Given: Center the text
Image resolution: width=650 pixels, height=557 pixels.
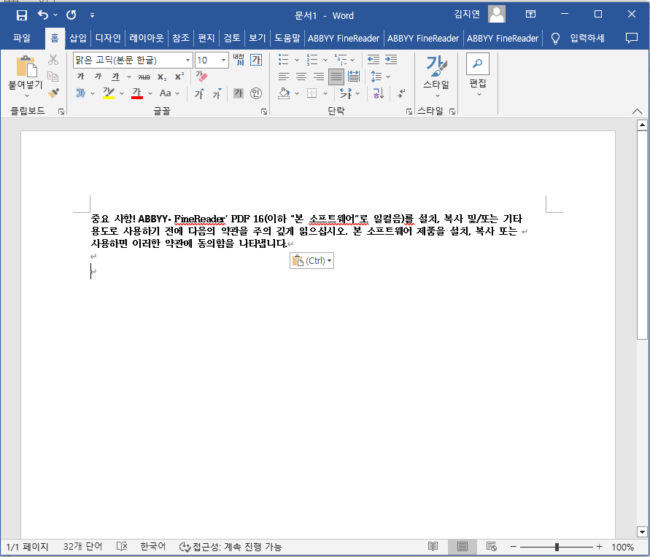Looking at the screenshot, I should 301,77.
